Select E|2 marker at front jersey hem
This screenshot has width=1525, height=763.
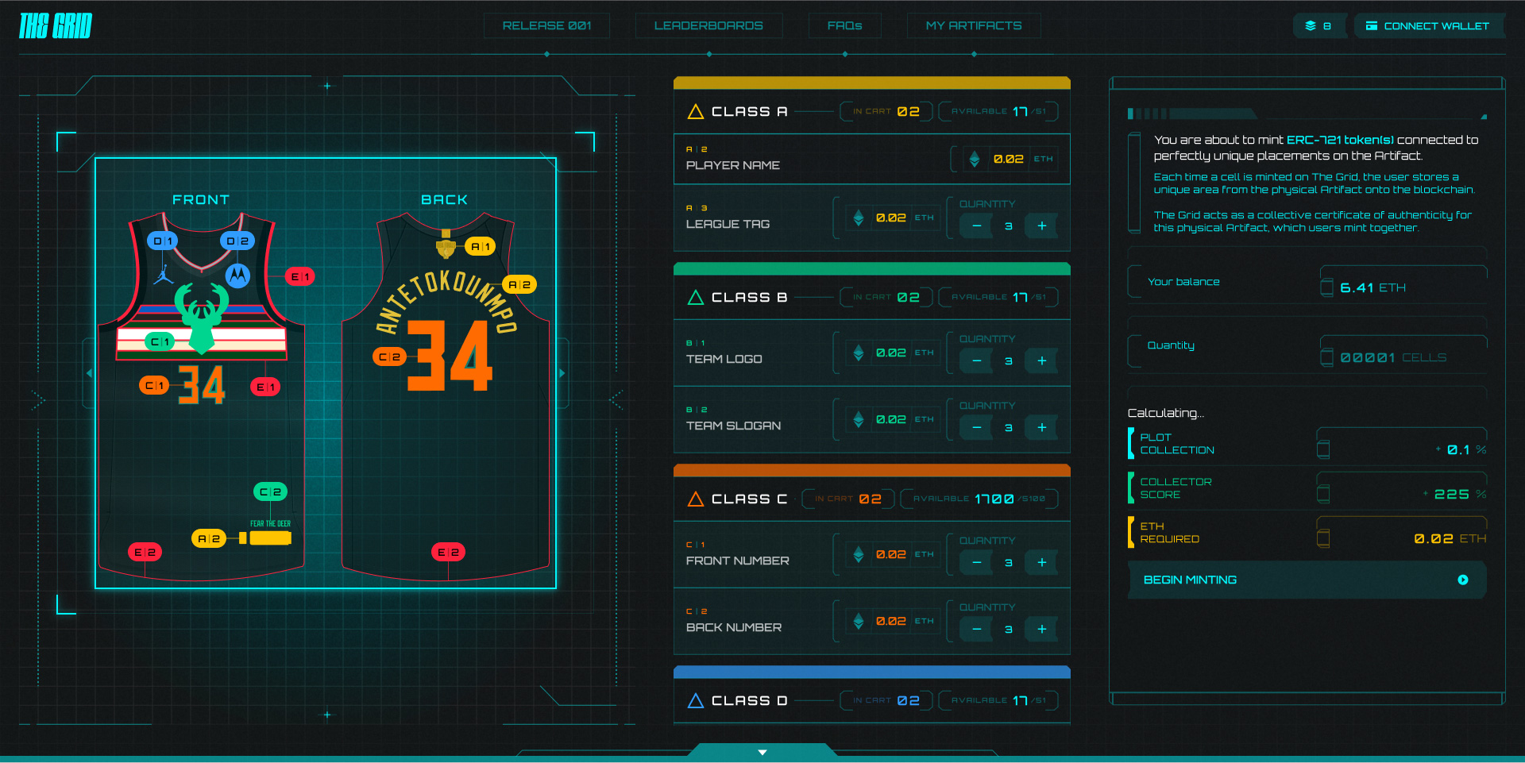pos(145,552)
